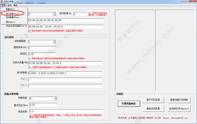Click the 画脉动风结果 button
This screenshot has height=124, width=197.
pos(153,109)
